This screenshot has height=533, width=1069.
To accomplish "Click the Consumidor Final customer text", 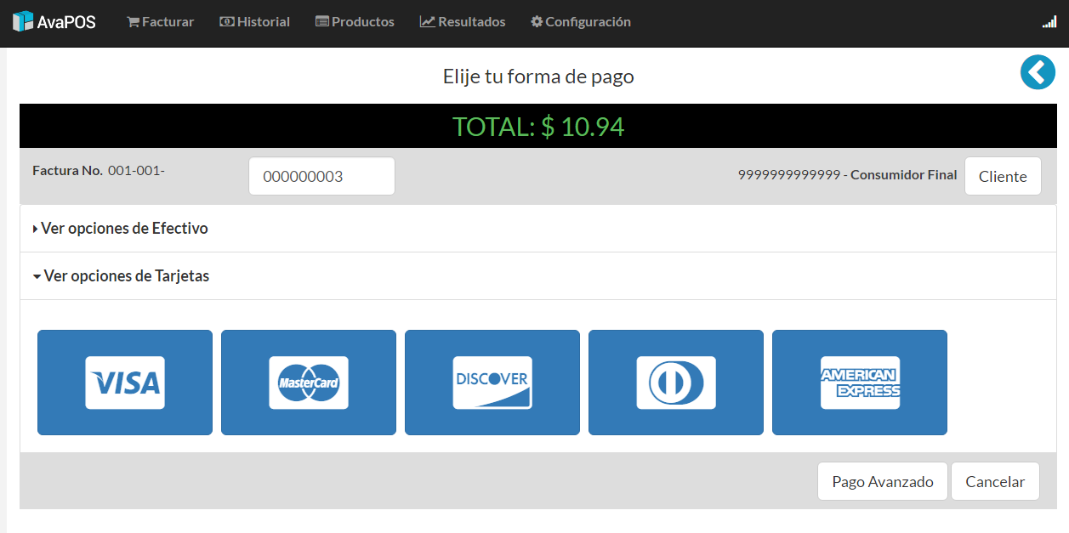I will (903, 175).
